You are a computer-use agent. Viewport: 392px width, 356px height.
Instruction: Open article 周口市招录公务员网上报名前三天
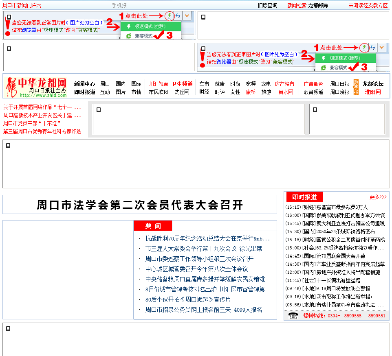click(203, 310)
